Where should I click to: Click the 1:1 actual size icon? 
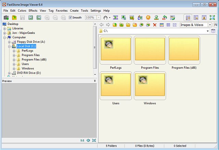tap(82, 140)
